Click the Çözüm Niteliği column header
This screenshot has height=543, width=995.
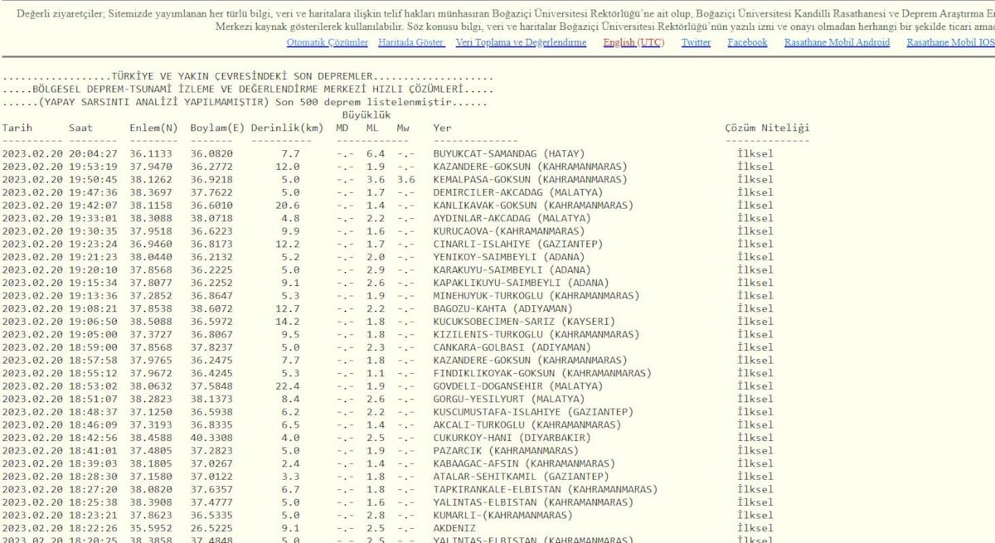click(767, 128)
